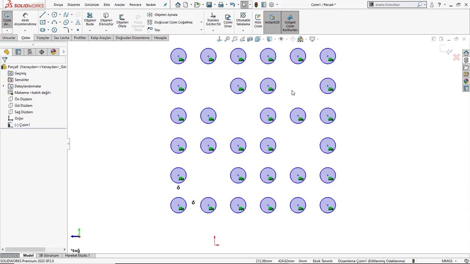This screenshot has height=264, width=470.
Task: Open Doğrusal Çizim Çoğaltma dropdown arrow
Action: click(x=201, y=22)
